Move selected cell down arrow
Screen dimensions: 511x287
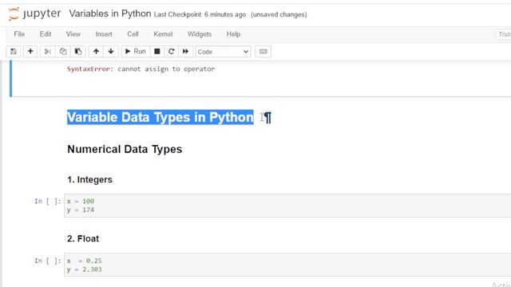tap(111, 51)
